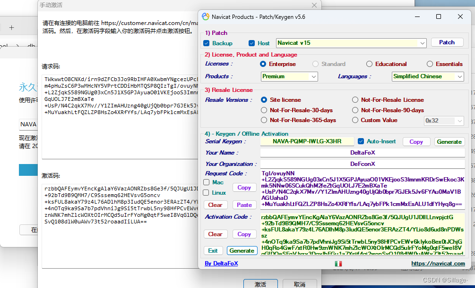This screenshot has width=475, height=288.
Task: Click the Your Name field DeltaFoX
Action: pos(363,153)
